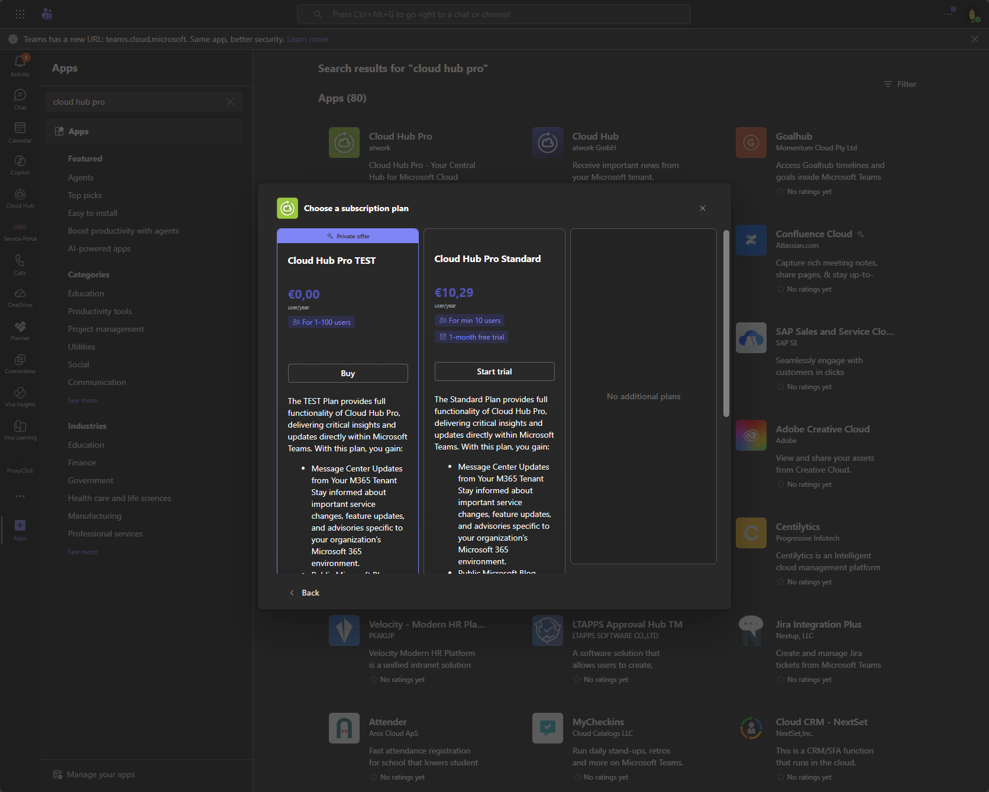Viewport: 989px width, 792px height.
Task: Select the Project management category
Action: 106,329
